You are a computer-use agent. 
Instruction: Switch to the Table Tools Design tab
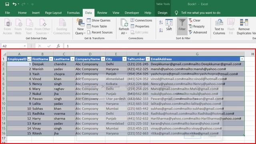162,13
